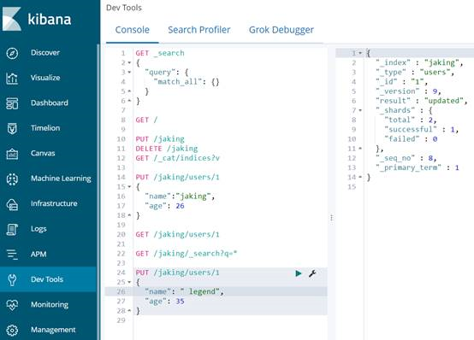
Task: Collapse the fold arrow at response line 1
Action: 360,53
